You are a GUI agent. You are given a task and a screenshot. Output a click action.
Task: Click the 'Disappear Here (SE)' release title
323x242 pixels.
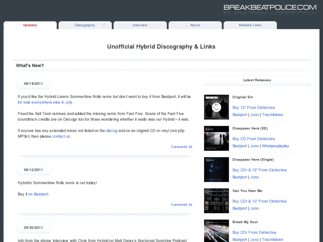tap(250, 128)
